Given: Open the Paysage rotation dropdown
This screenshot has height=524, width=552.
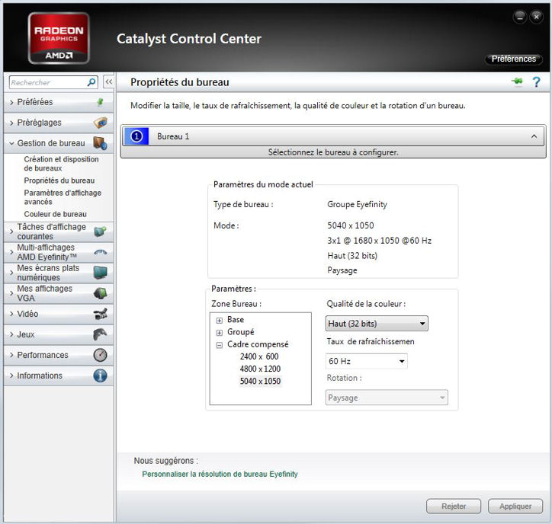Looking at the screenshot, I should [x=387, y=398].
